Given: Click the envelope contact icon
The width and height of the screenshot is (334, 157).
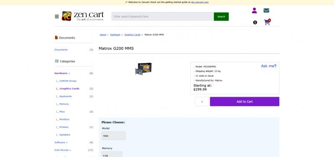Looking at the screenshot, I should [x=266, y=10].
